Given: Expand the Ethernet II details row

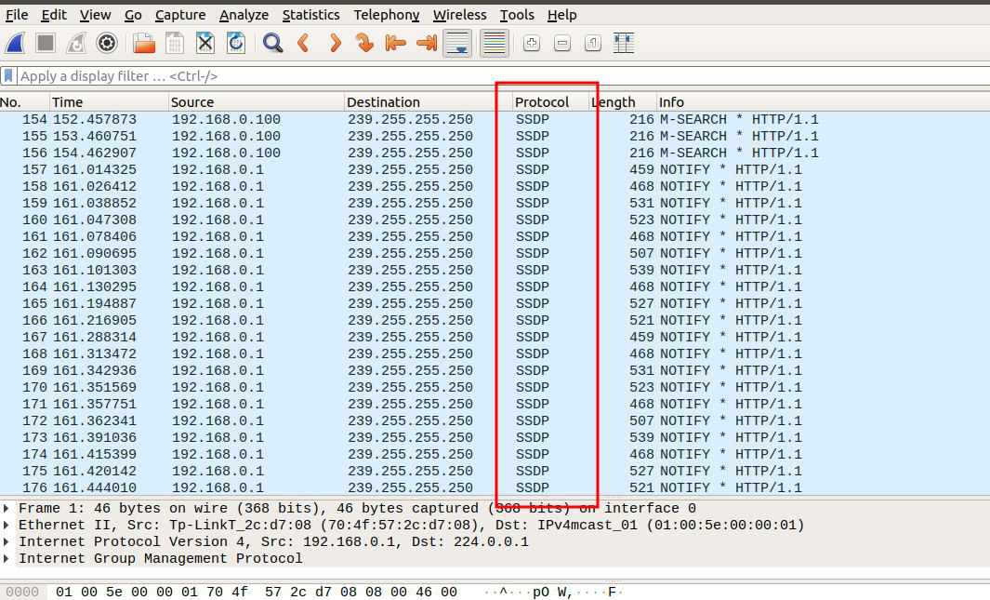Looking at the screenshot, I should [7, 525].
